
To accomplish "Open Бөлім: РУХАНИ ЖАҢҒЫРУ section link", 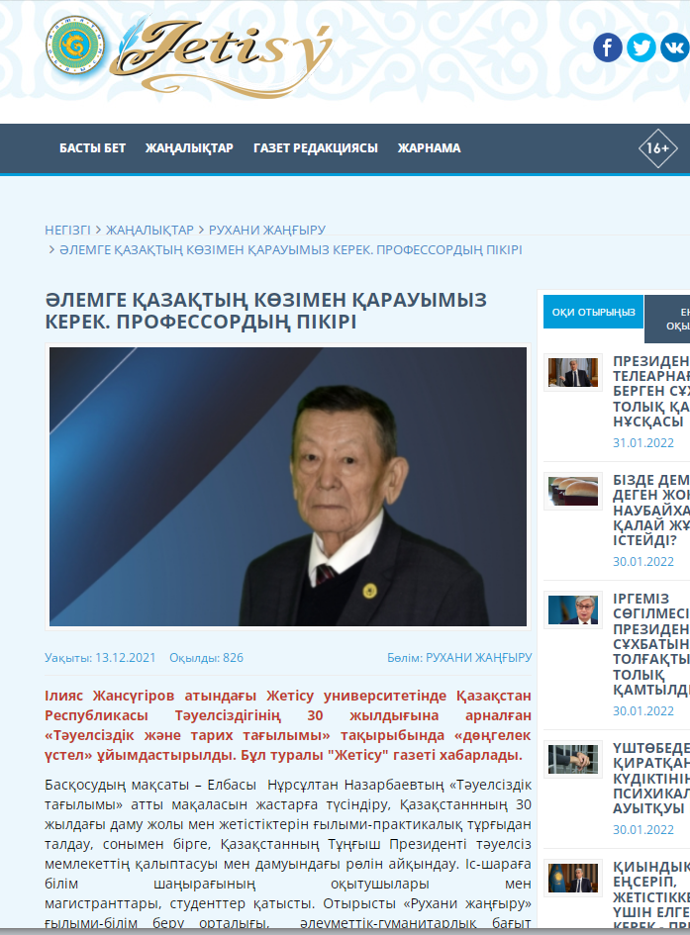I will [x=459, y=657].
